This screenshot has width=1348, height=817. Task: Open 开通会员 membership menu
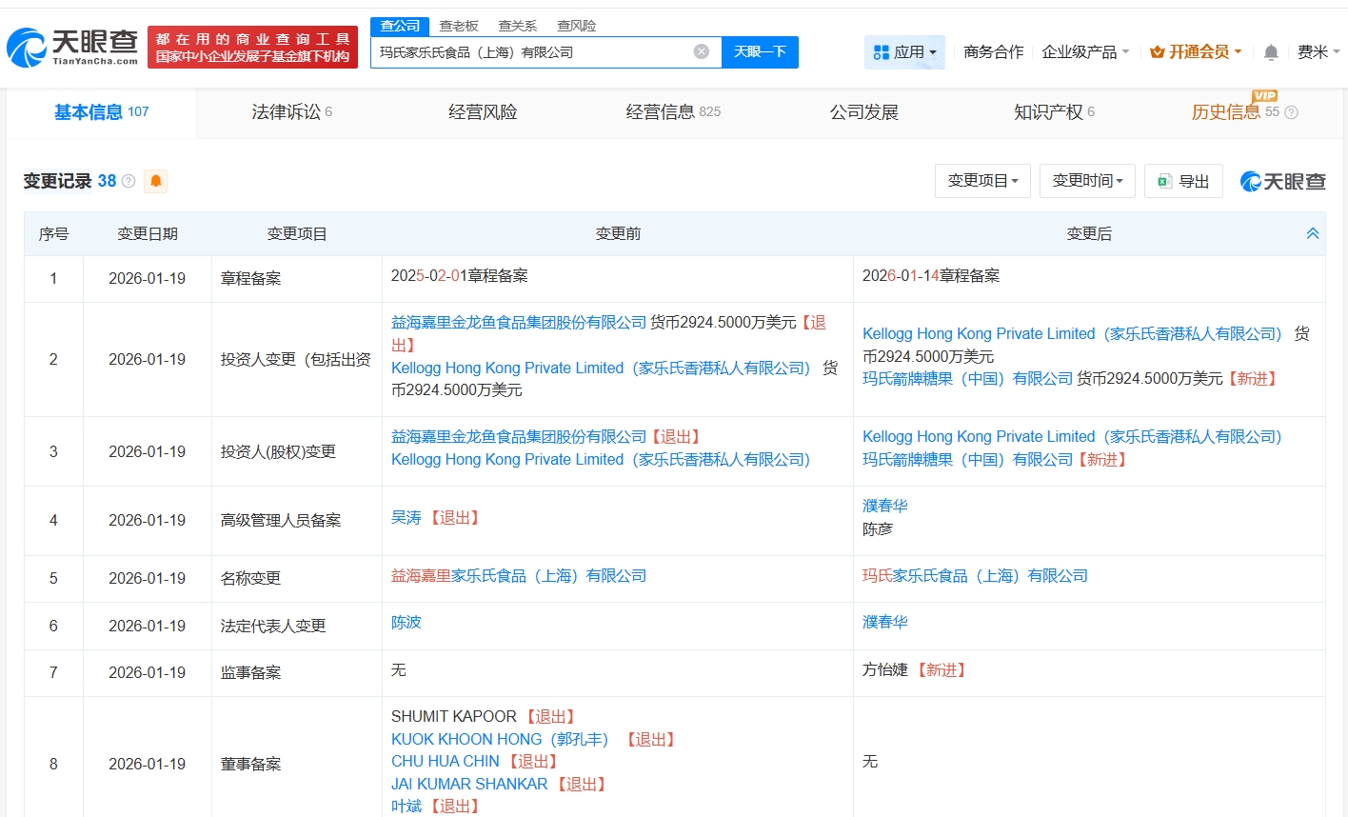point(1196,52)
